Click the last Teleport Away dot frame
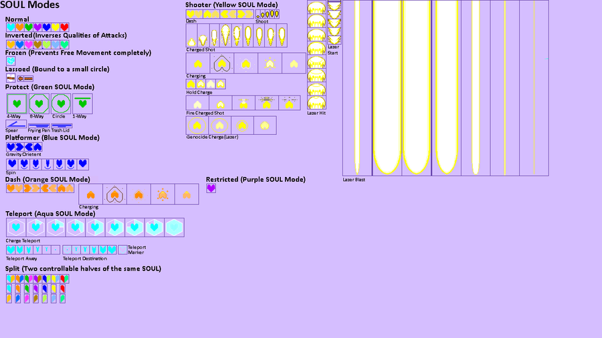 (56, 250)
